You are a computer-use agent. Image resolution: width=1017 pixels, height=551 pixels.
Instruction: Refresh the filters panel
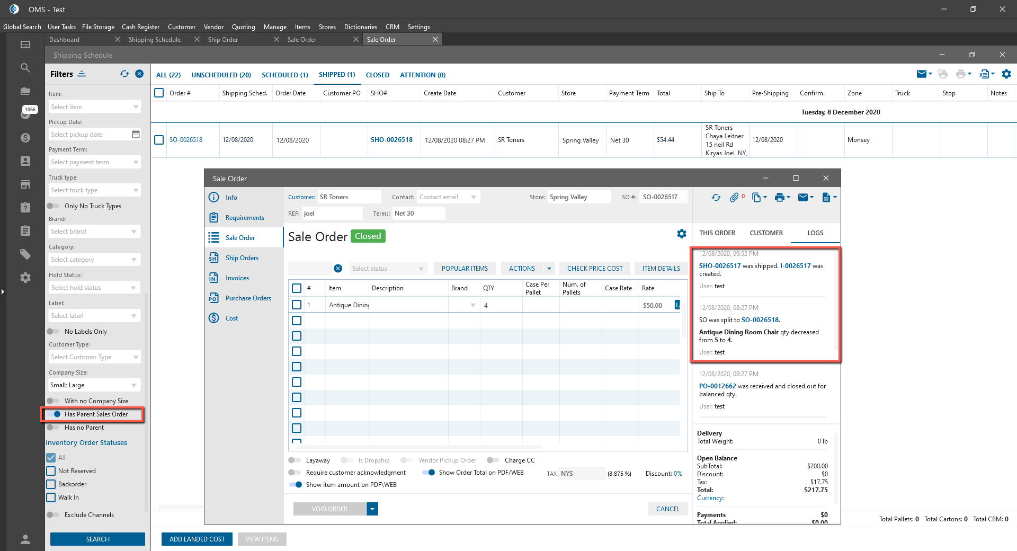124,74
